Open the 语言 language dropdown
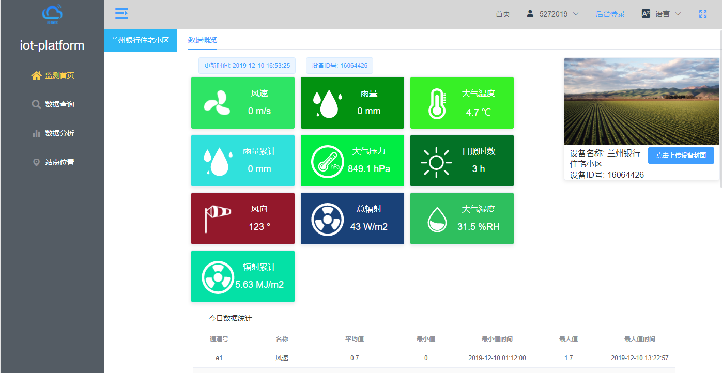 [x=662, y=14]
